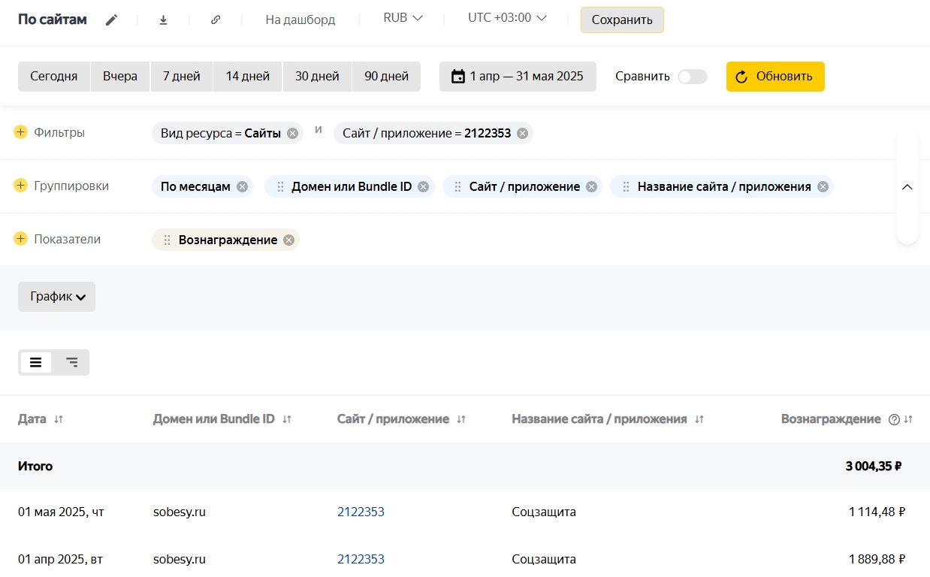Open the 1 апр — 31 мая 2025 date picker

(x=518, y=77)
